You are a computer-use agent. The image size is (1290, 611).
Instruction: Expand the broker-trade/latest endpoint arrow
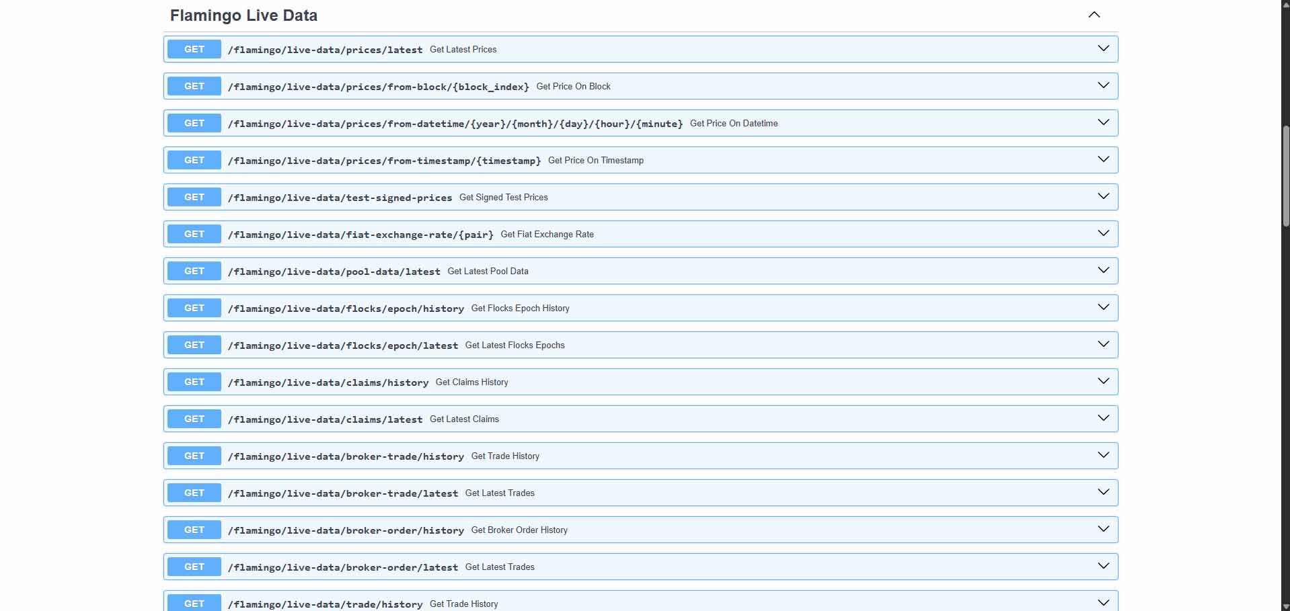1104,492
